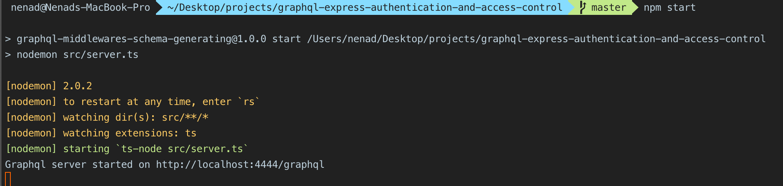The height and width of the screenshot is (186, 783).
Task: Click the blue project directory path segment
Action: 365,7
